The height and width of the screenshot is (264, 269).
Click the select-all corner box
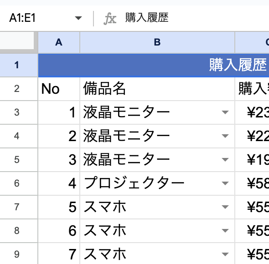click(x=17, y=41)
